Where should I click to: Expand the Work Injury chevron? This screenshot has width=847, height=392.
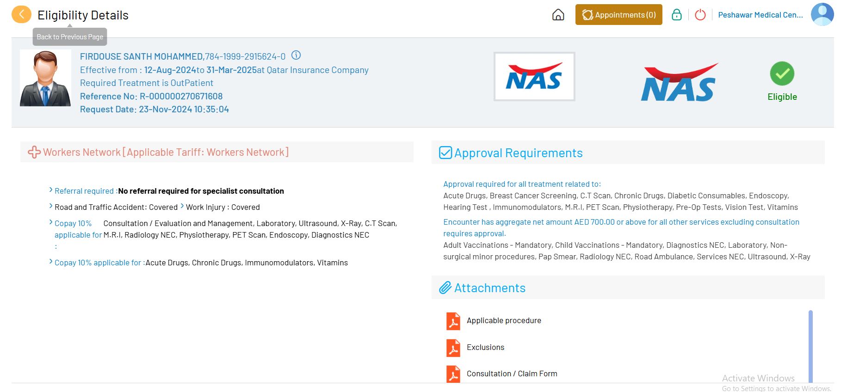click(182, 206)
